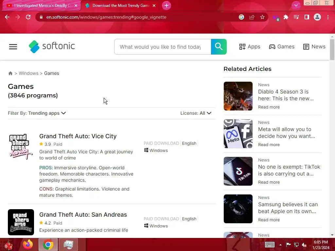Click the San Andreas game logo thumbnail
The image size is (335, 251).
point(21,222)
